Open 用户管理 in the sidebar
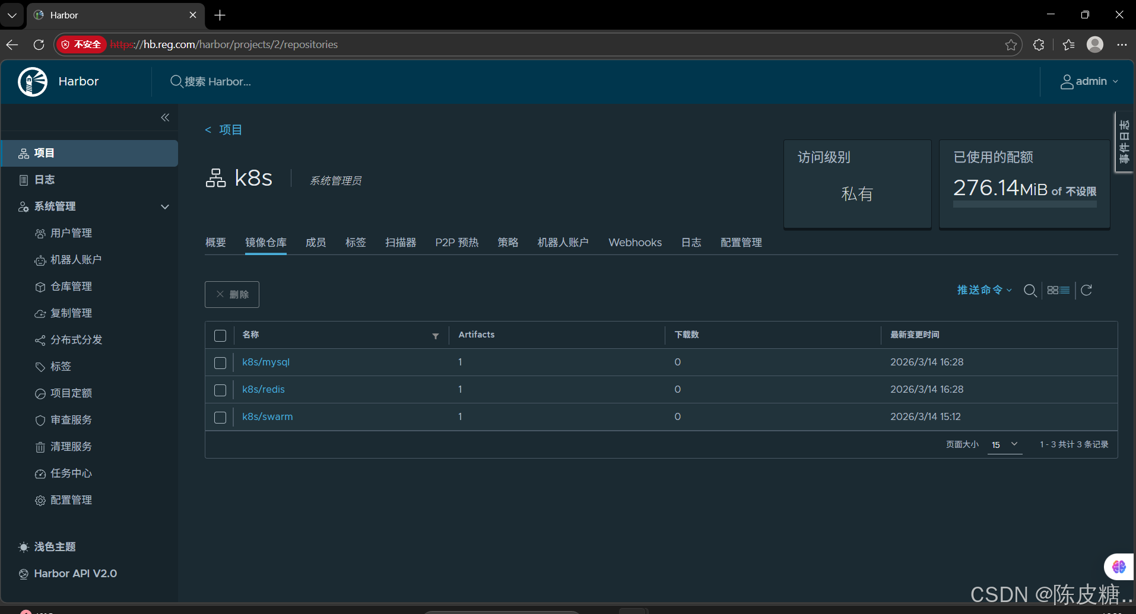Viewport: 1136px width, 614px height. (71, 233)
